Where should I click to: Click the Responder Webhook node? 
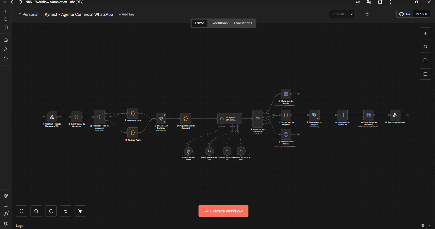(x=395, y=115)
